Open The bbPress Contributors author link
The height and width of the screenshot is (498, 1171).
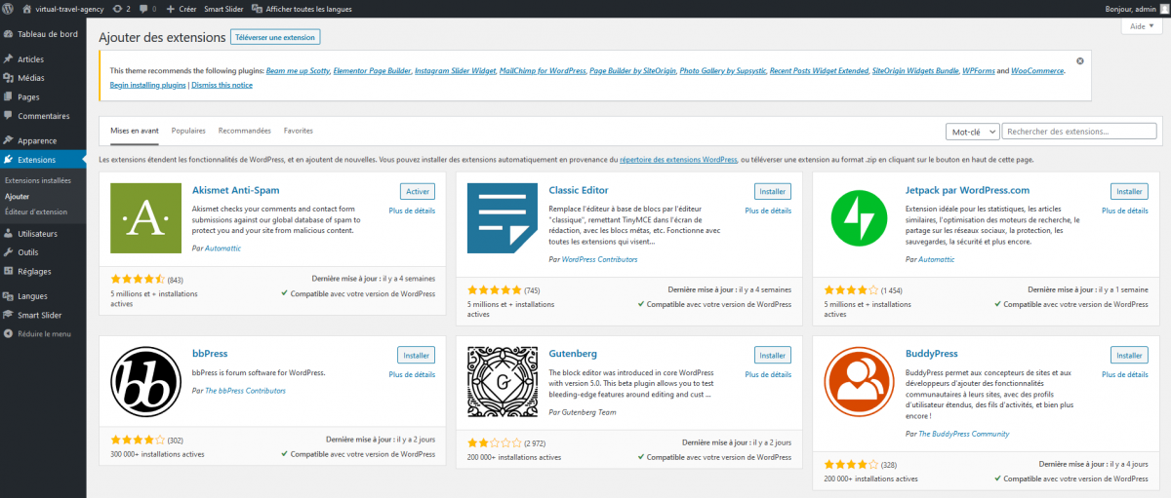245,390
